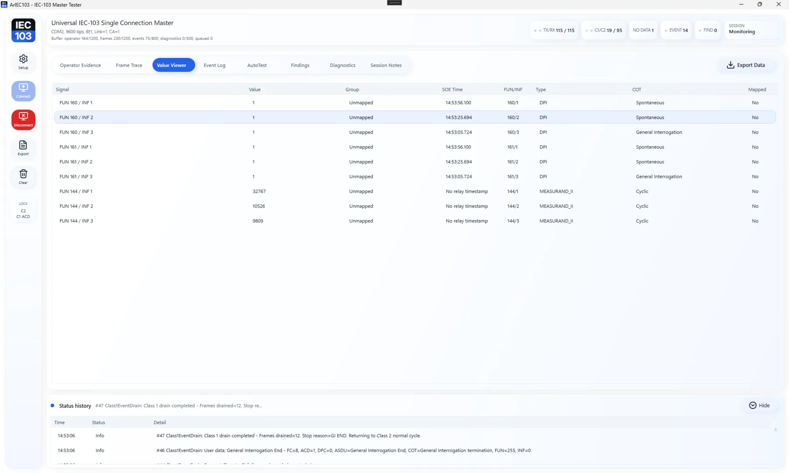
Task: Click the NO DATA 1 indicator
Action: tap(643, 30)
